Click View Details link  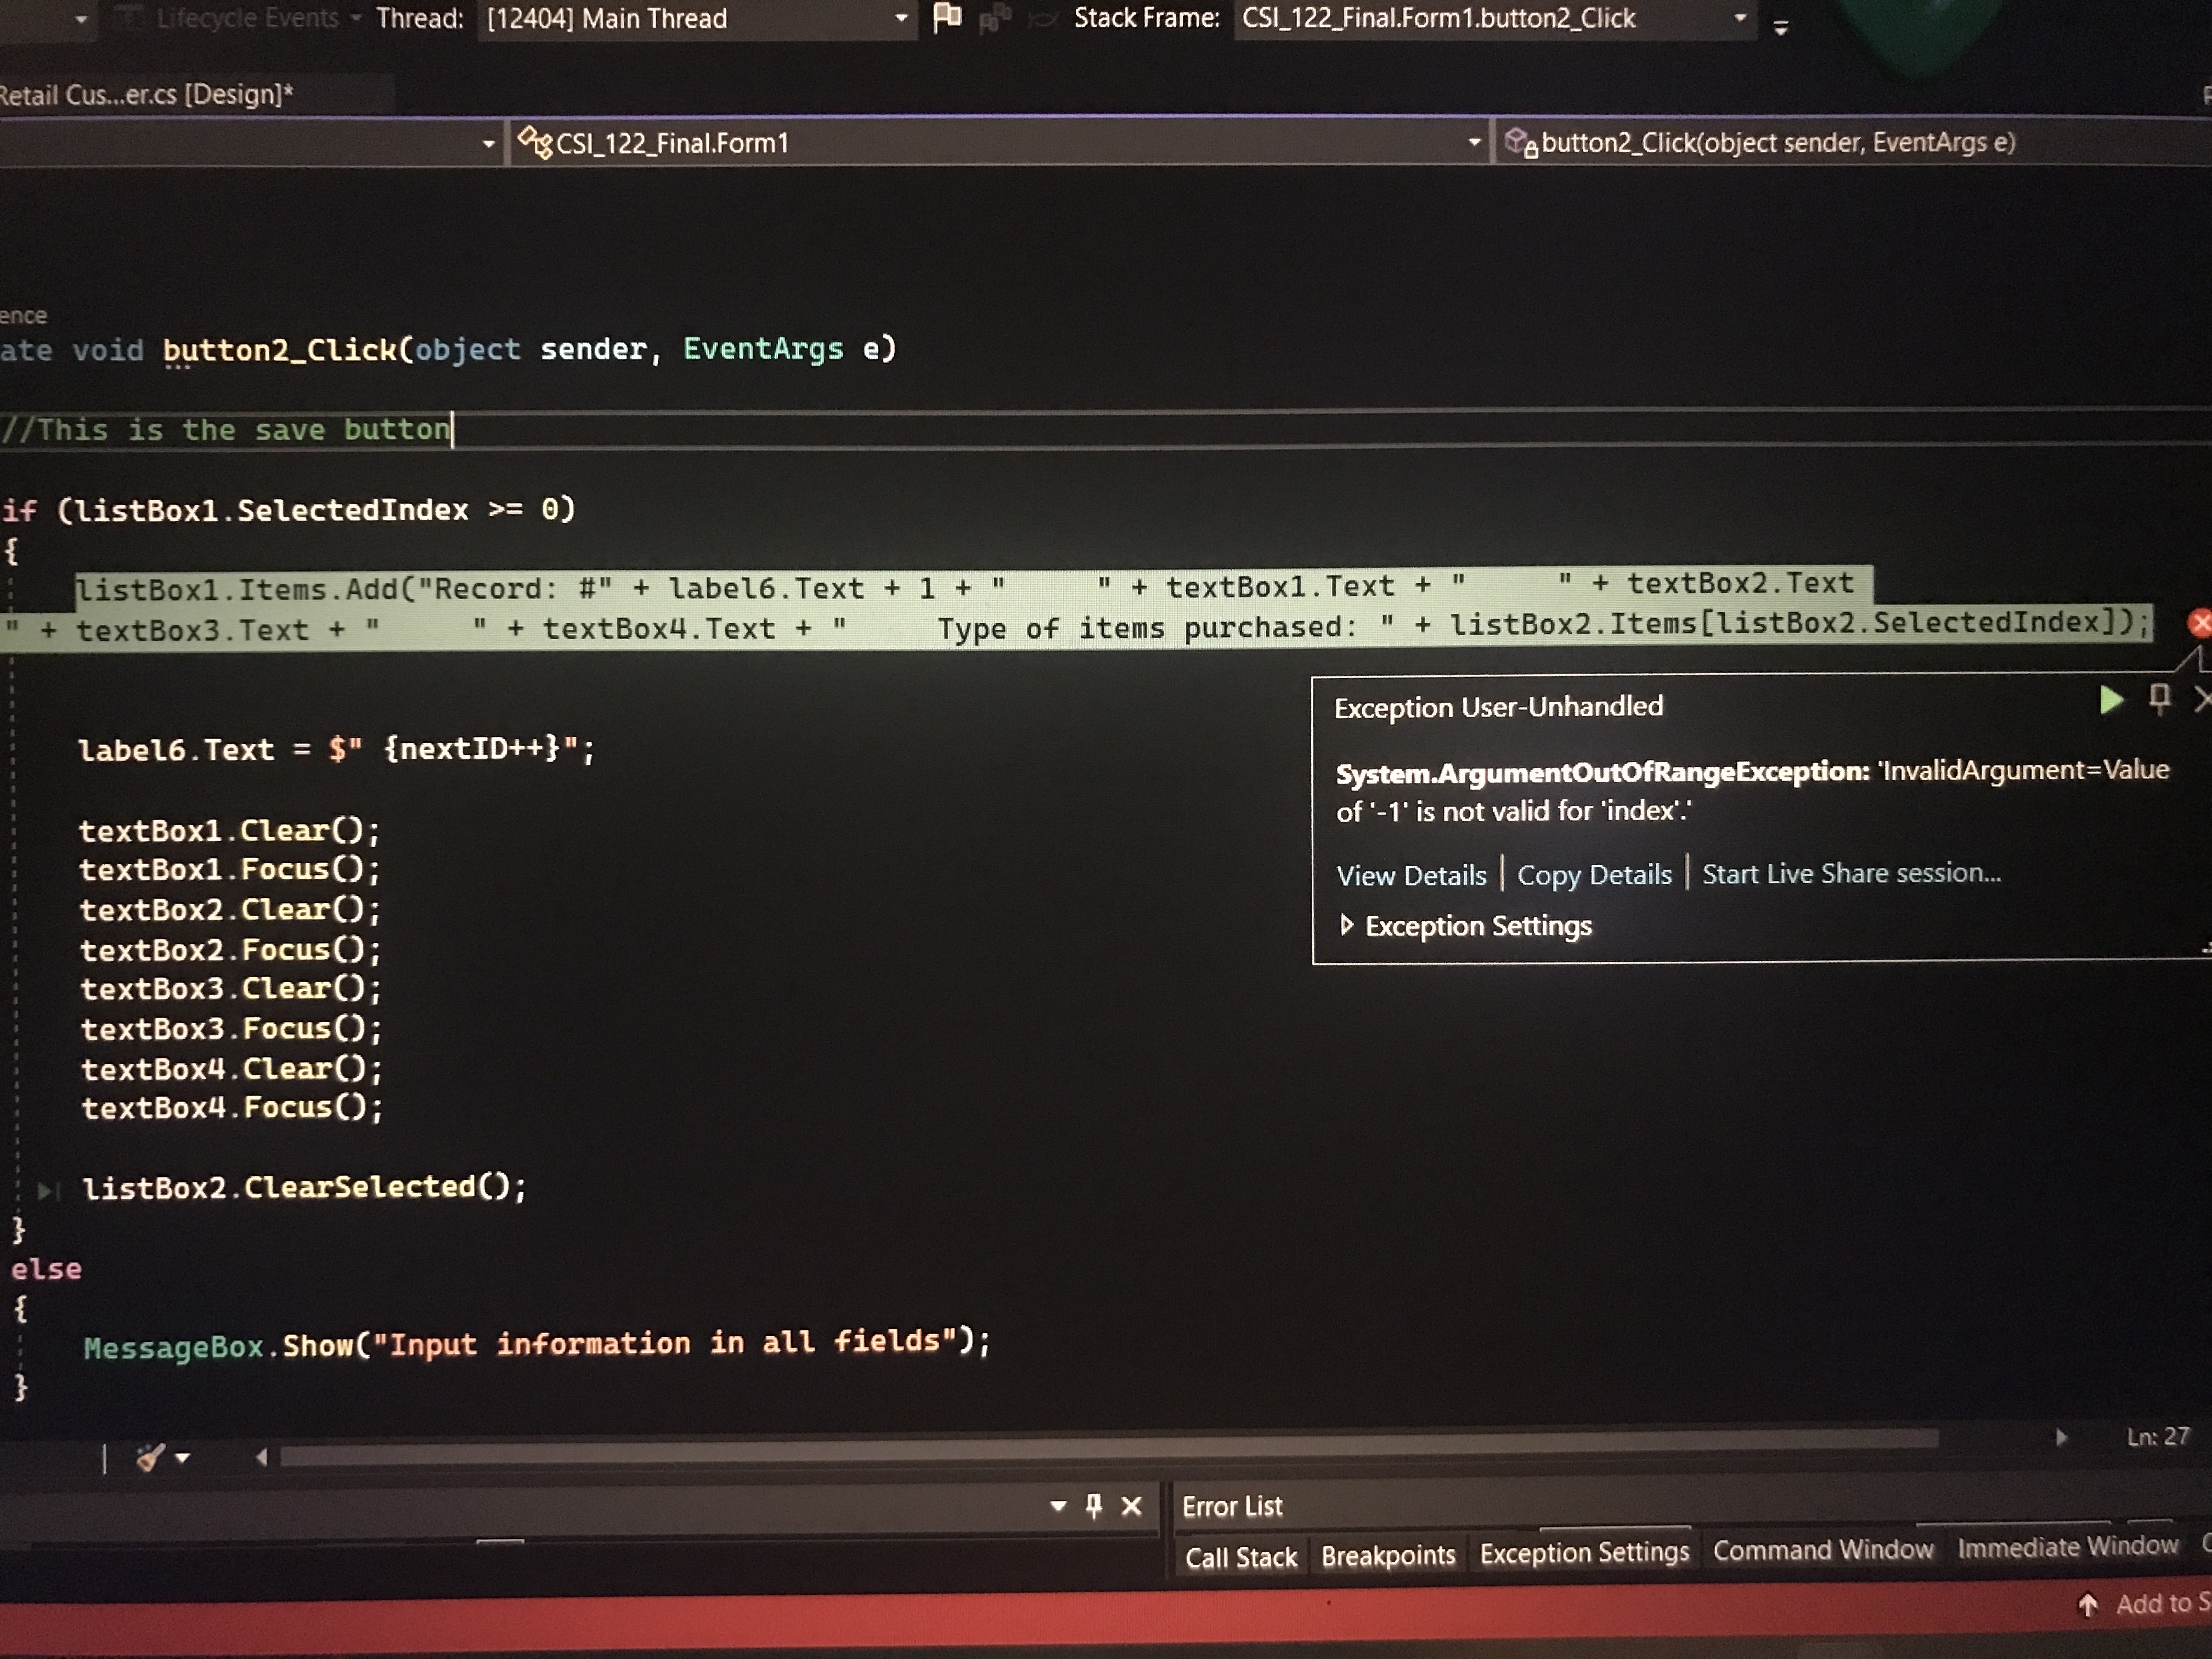1411,875
